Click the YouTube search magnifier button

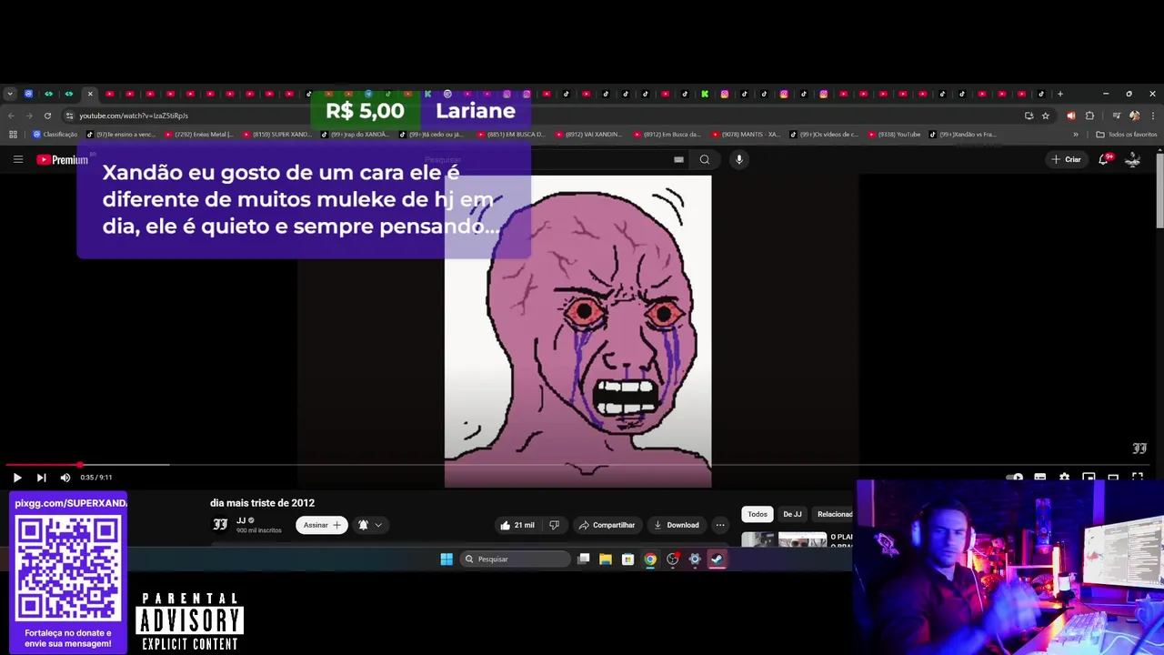click(705, 159)
